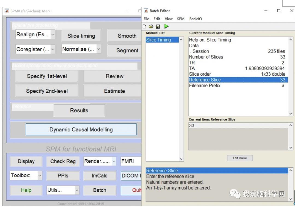Run the batch with the green play icon
Image resolution: width=295 pixels, height=207 pixels.
tap(166, 26)
